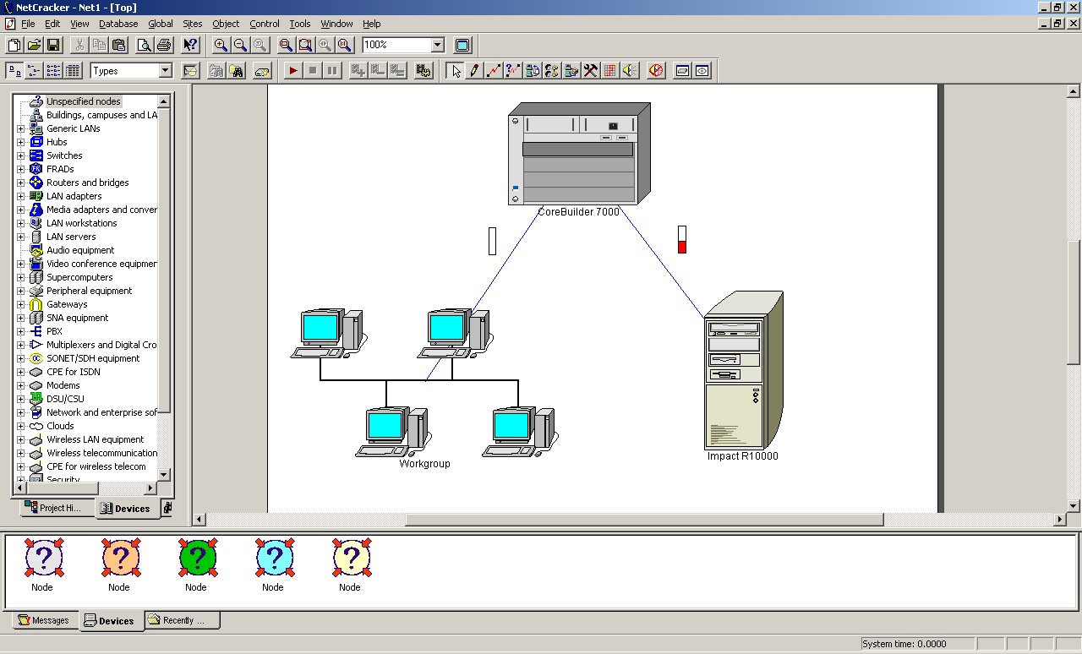Open the Database menu
Image resolution: width=1082 pixels, height=654 pixels.
pyautogui.click(x=118, y=24)
